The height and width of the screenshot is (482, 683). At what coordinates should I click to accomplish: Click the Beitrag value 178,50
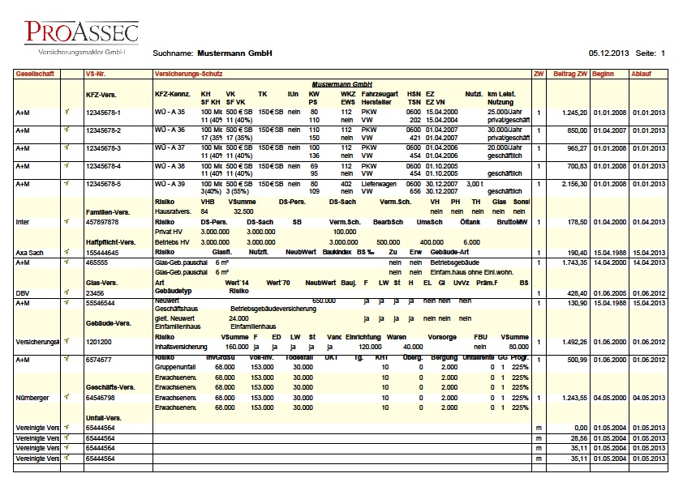tap(578, 222)
